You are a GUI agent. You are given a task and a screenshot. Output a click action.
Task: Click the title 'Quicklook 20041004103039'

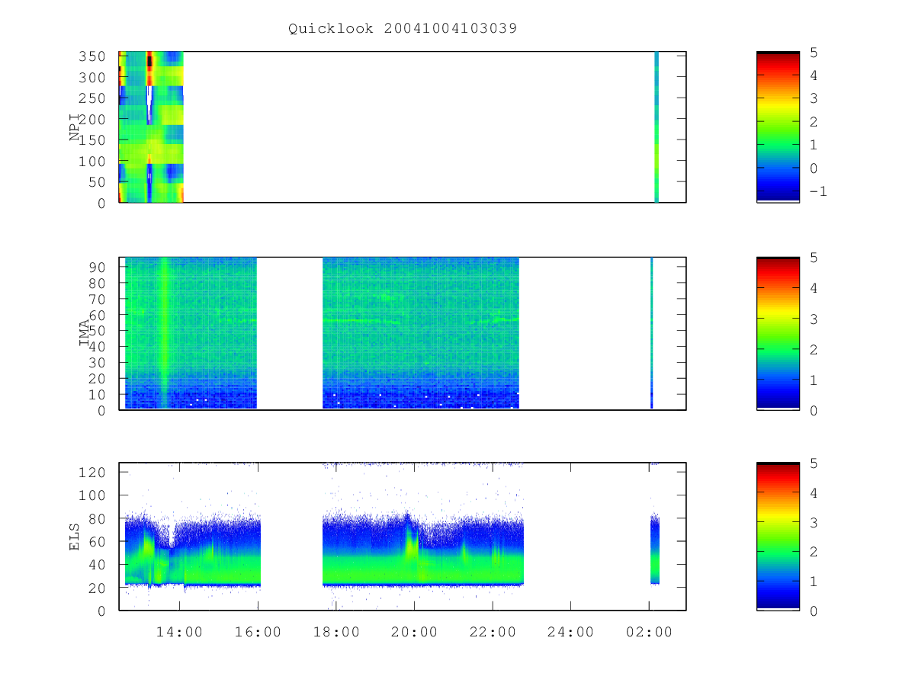click(x=403, y=28)
